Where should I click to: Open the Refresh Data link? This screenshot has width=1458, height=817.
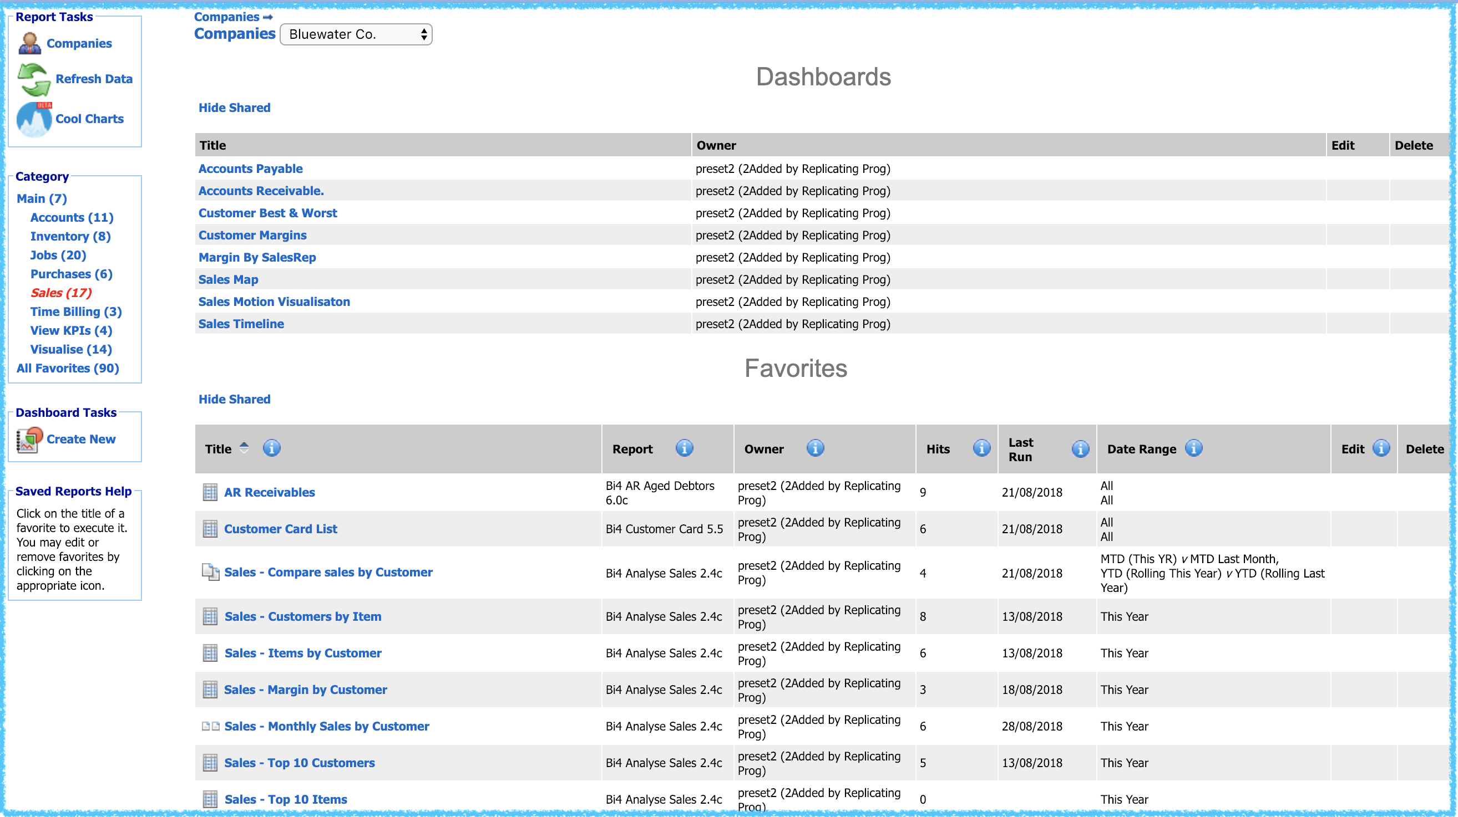pyautogui.click(x=94, y=79)
